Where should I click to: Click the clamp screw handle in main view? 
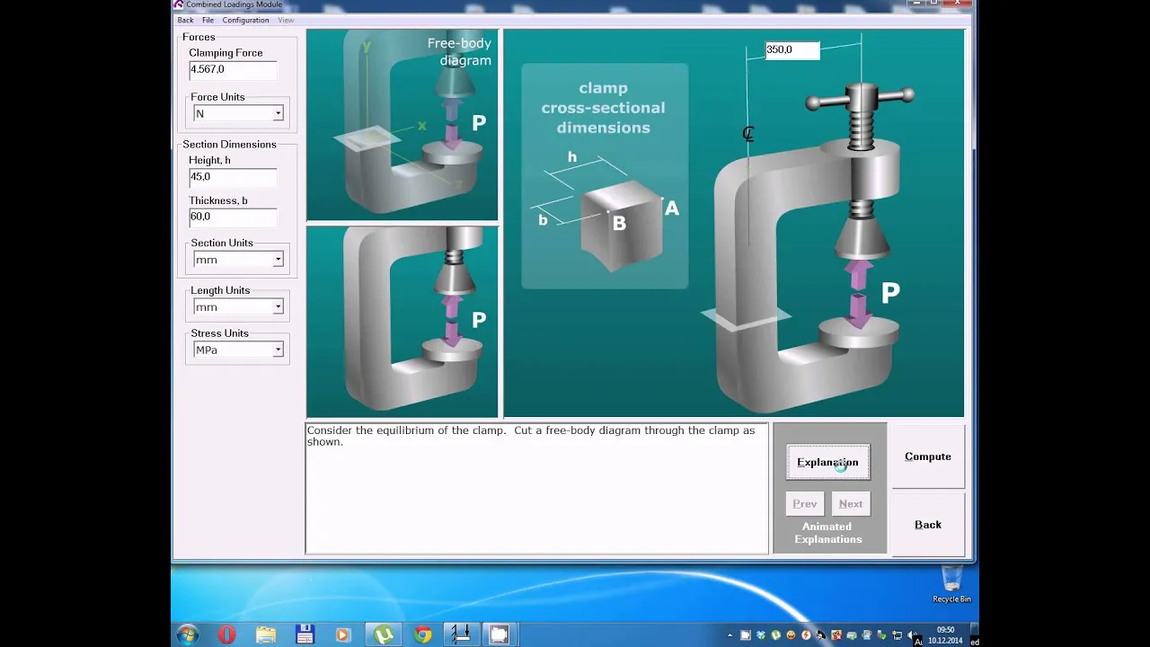click(861, 96)
